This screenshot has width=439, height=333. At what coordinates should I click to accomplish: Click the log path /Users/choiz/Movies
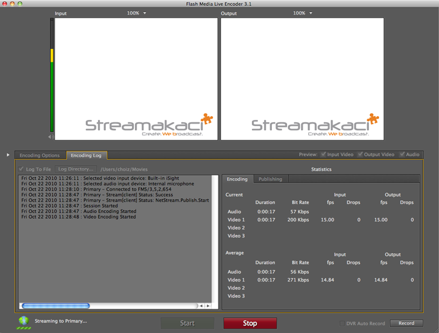(x=124, y=170)
